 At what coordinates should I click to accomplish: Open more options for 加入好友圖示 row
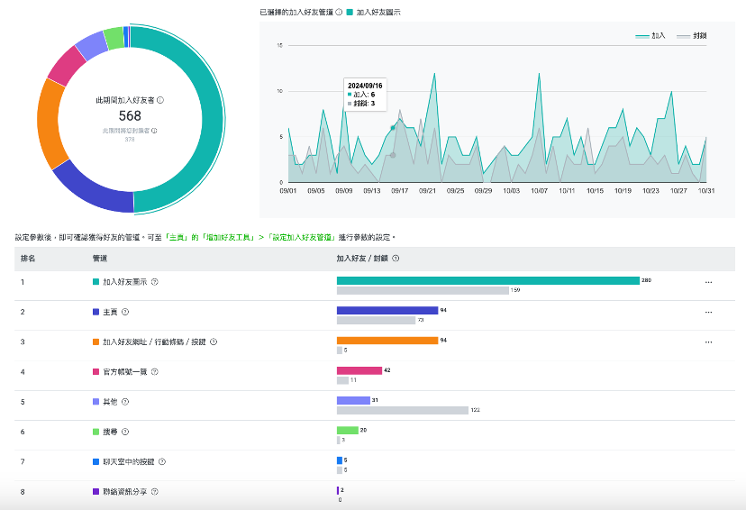click(708, 282)
